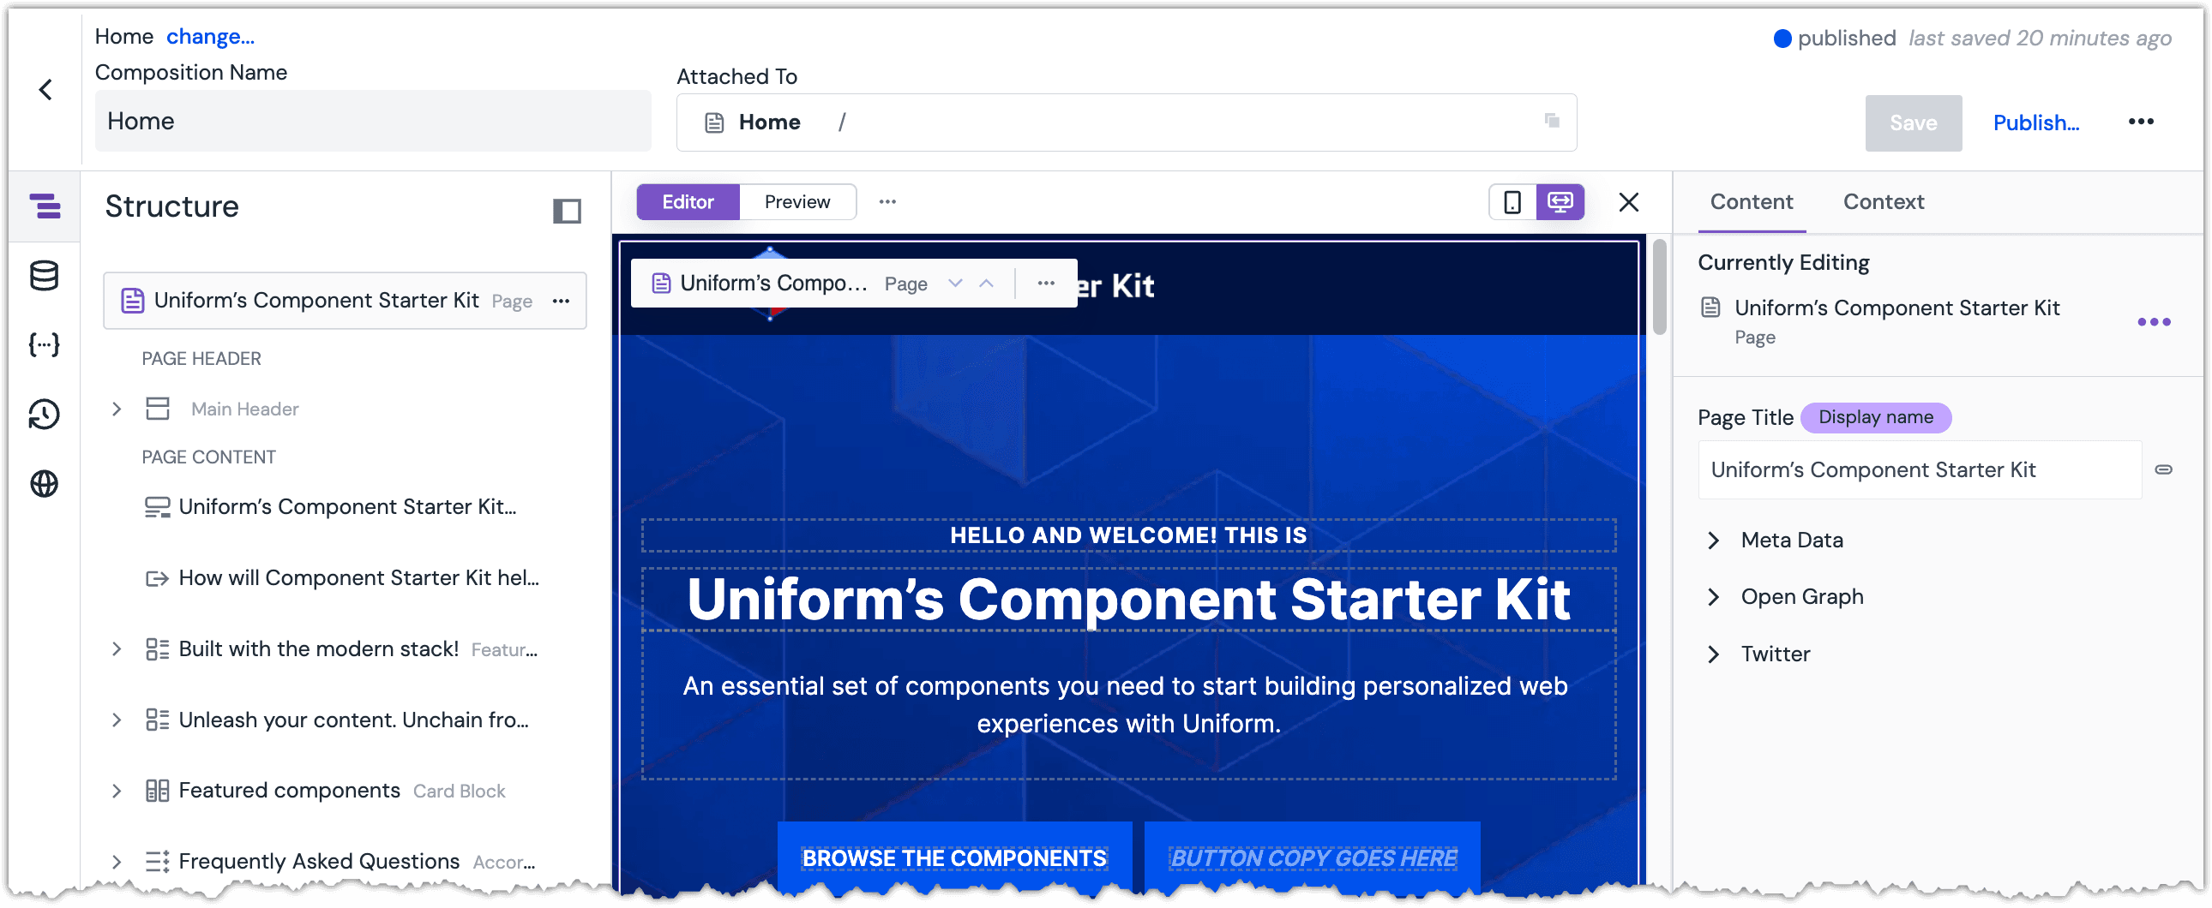Click the canvas vertical scrollbar
2212x908 pixels.
[1659, 287]
